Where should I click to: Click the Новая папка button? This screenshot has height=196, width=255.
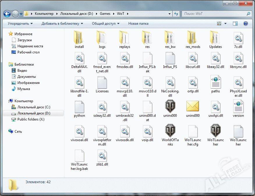[x=138, y=24]
